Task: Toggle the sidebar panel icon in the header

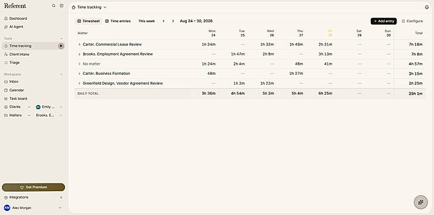Action: click(x=61, y=6)
